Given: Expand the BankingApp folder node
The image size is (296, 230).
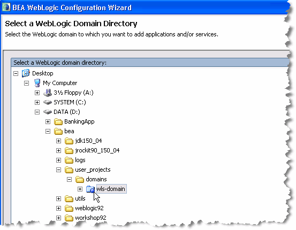Looking at the screenshot, I should point(48,122).
